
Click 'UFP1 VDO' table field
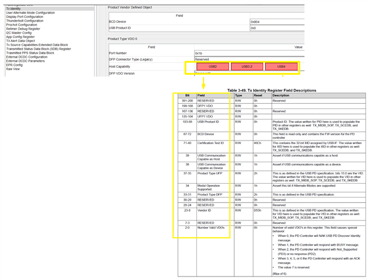coord(205,116)
